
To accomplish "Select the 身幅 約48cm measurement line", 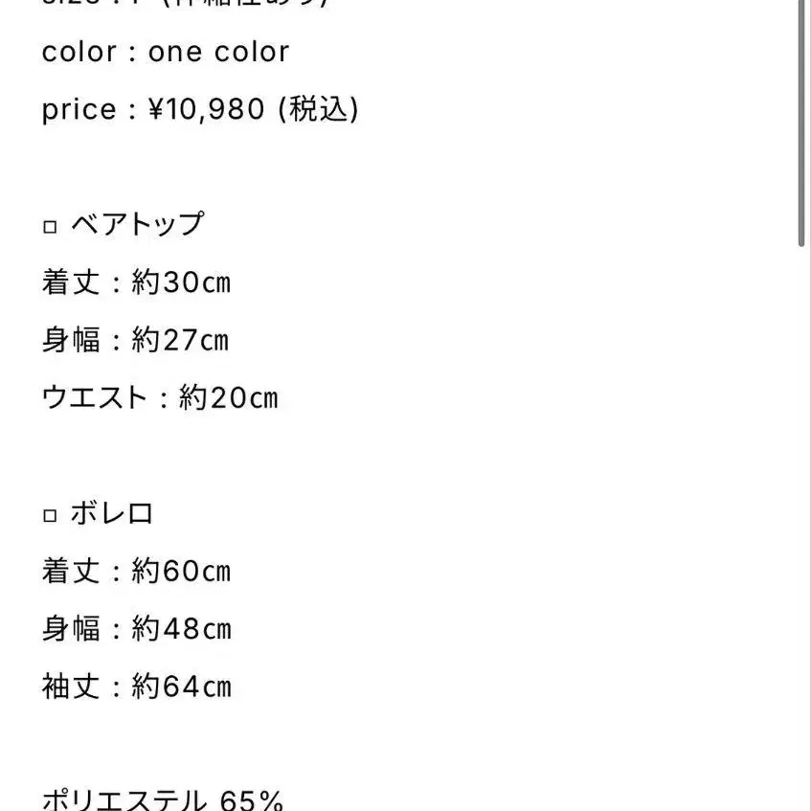I will point(136,629).
